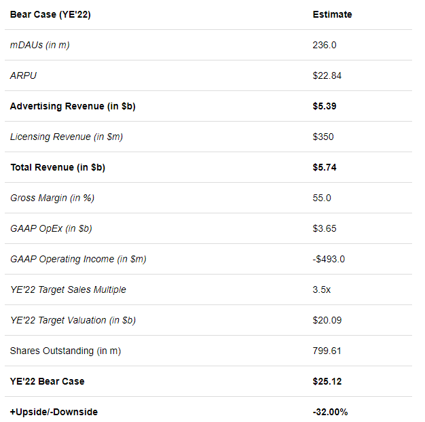The image size is (425, 422).
Task: Click the Bear Case (YE'22) header
Action: point(50,14)
